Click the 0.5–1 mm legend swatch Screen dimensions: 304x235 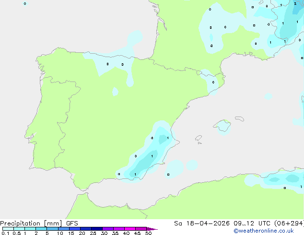pos(19,229)
